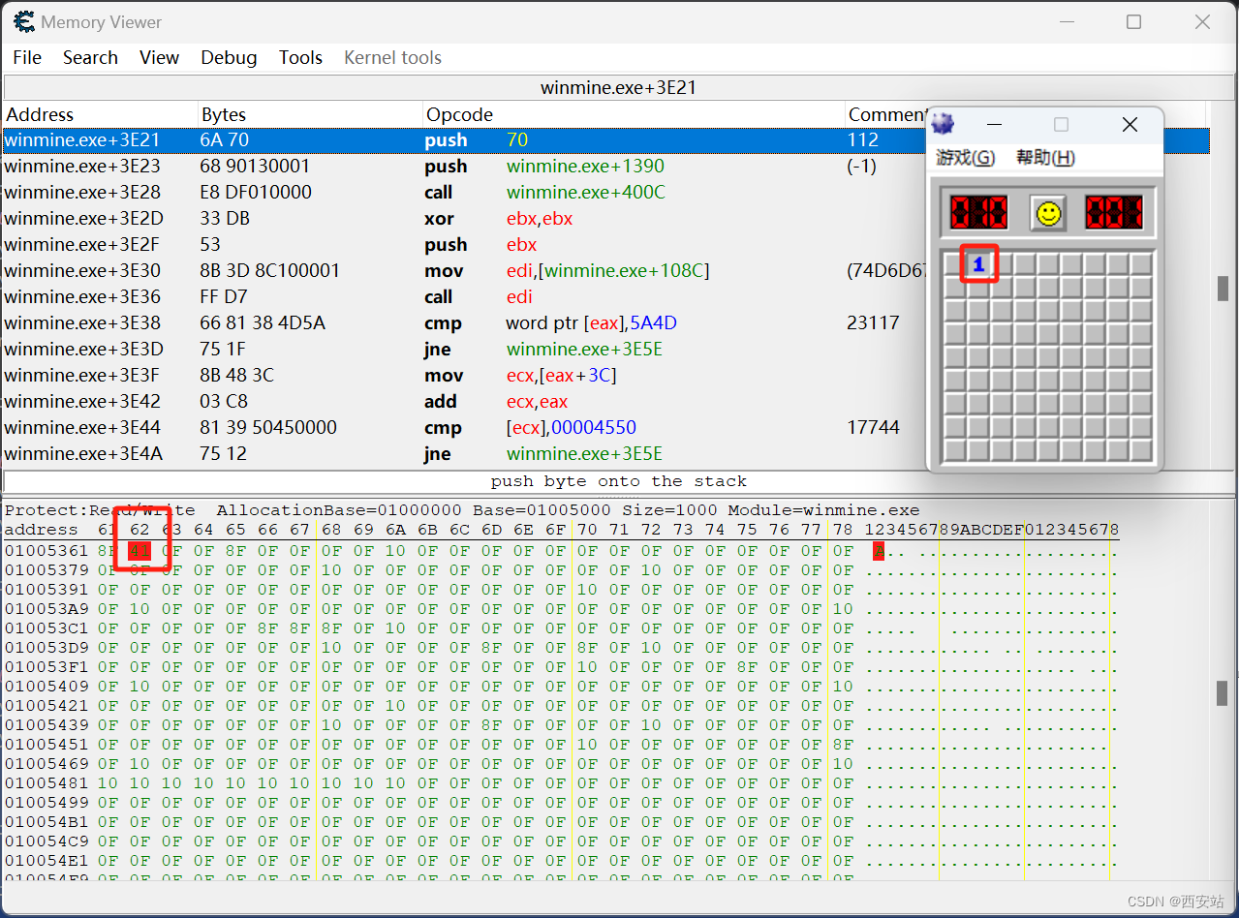The width and height of the screenshot is (1239, 918).
Task: Click the Opcode column header
Action: pos(634,114)
